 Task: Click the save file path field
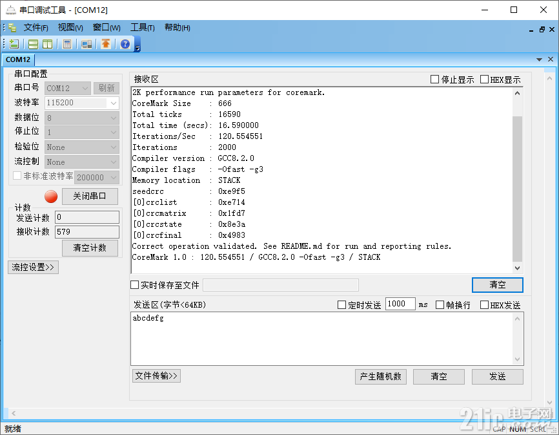281,285
